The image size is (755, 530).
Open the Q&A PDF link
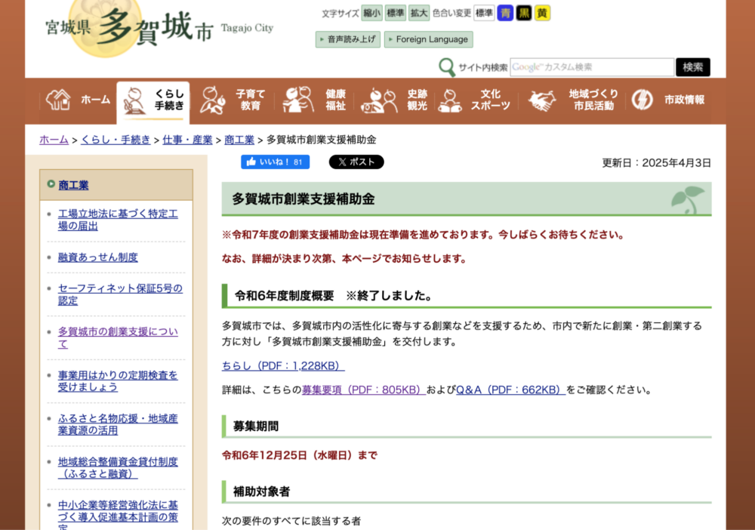(510, 390)
